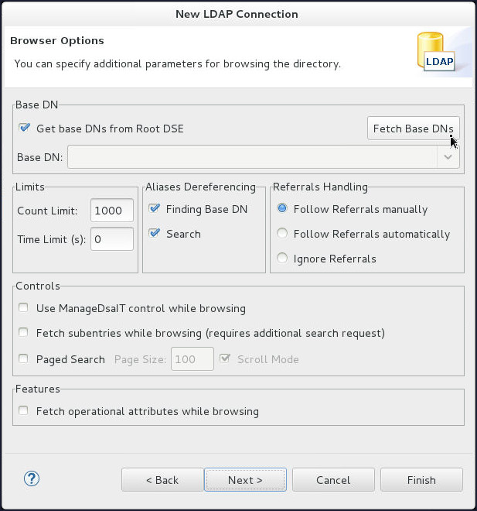This screenshot has width=477, height=511.
Task: Disable Finding Base DN alias dereferencing
Action: pos(154,209)
